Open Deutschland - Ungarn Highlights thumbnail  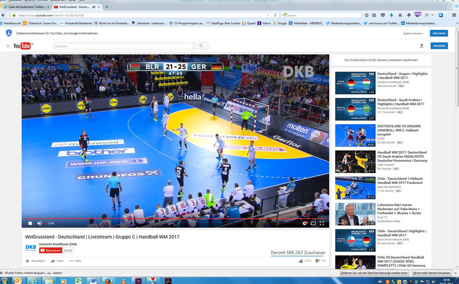click(x=355, y=83)
